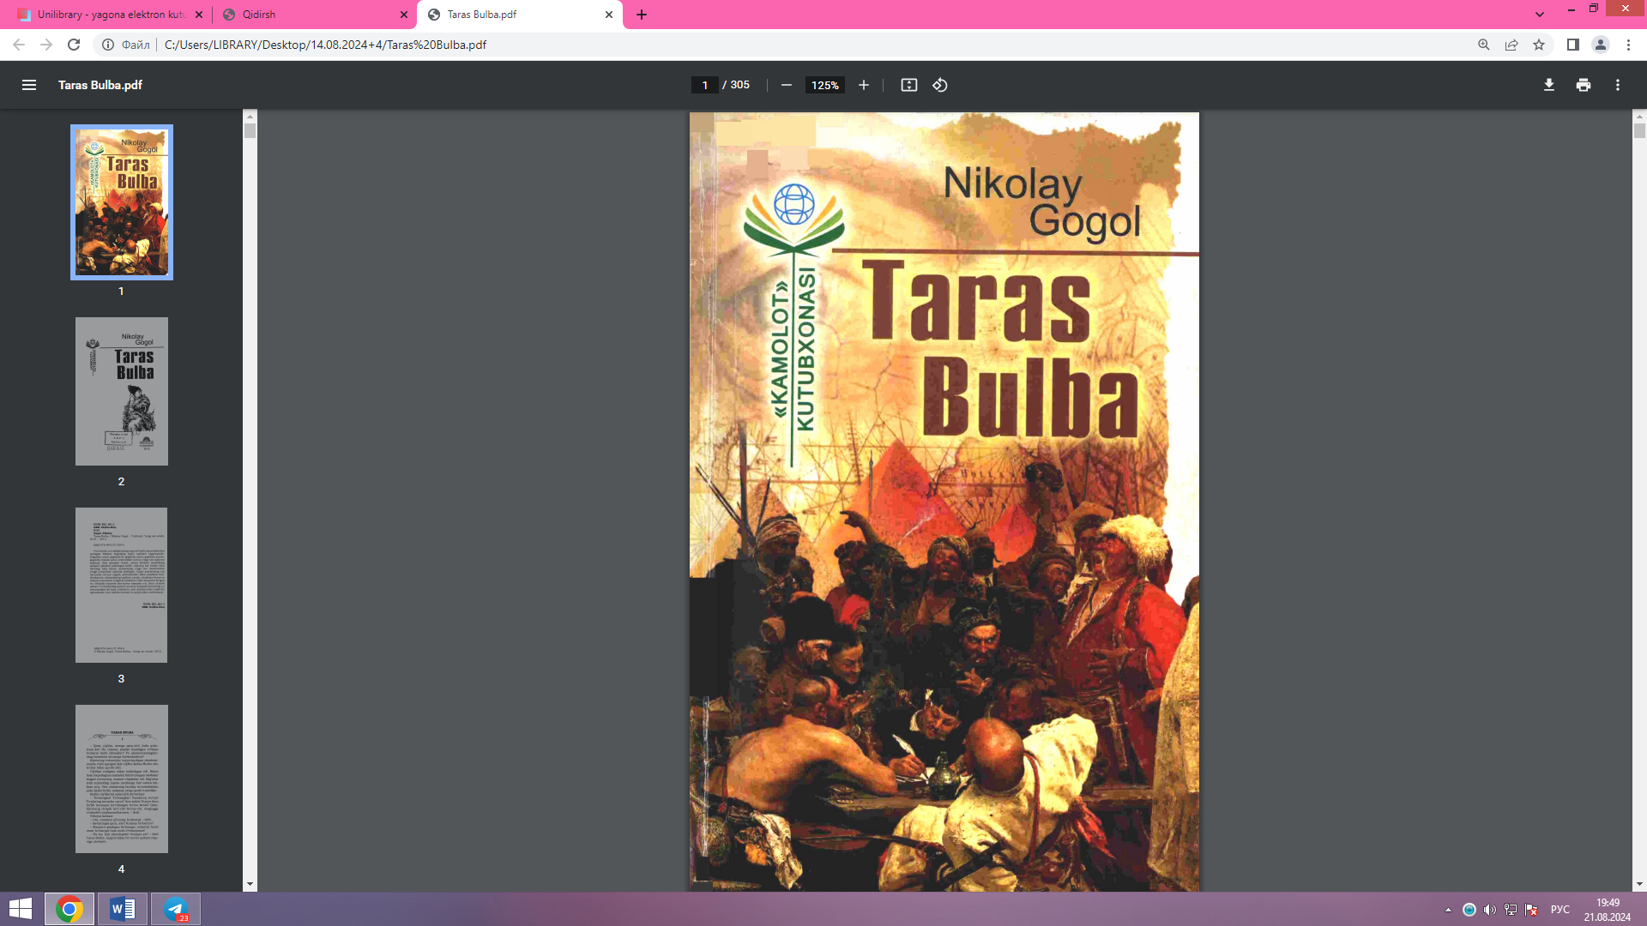Click the volume speaker tray icon

coord(1490,910)
